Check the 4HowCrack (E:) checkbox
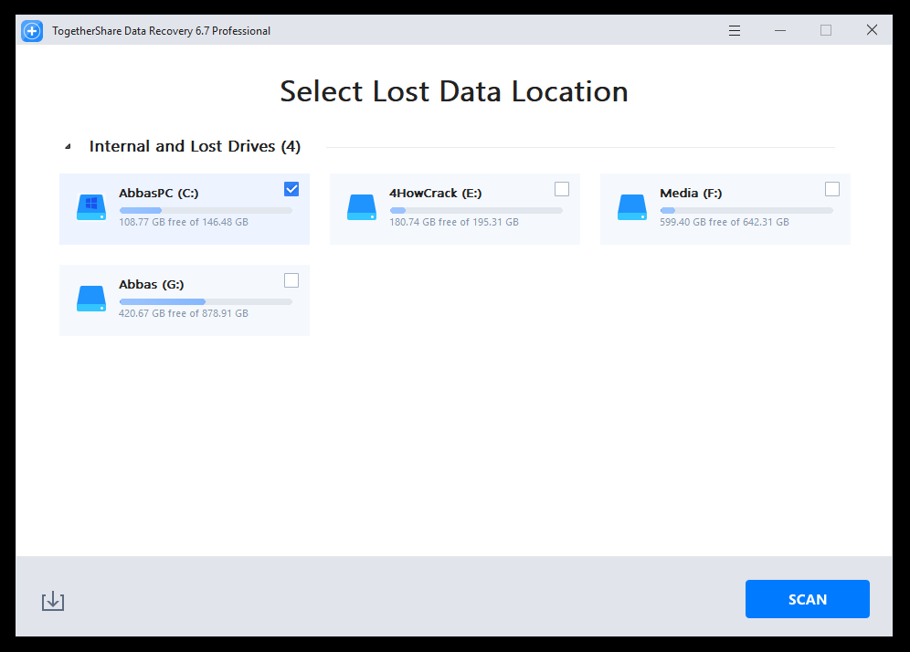The width and height of the screenshot is (910, 652). [x=562, y=189]
